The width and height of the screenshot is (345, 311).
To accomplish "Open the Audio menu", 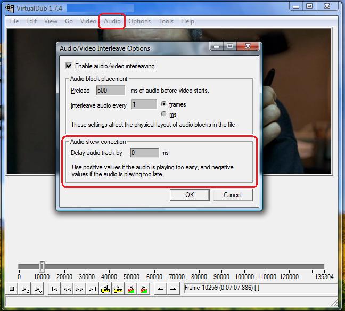I will [112, 21].
